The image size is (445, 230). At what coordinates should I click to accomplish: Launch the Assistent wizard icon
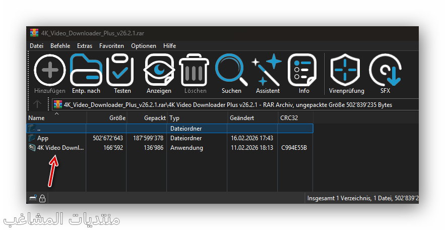point(267,70)
